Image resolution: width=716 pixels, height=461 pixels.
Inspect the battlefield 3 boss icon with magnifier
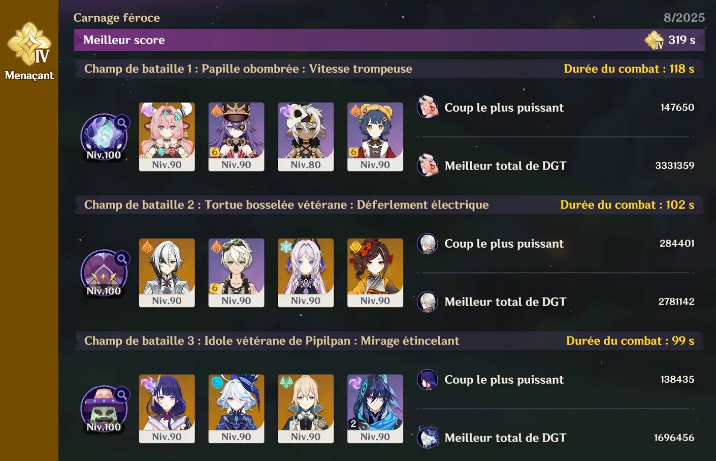[x=104, y=409]
